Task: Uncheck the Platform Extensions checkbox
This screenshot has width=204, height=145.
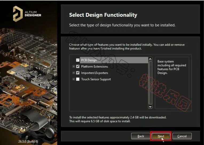Action: (x=78, y=67)
